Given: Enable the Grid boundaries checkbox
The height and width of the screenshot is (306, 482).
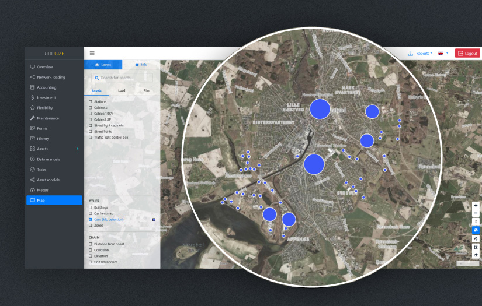Looking at the screenshot, I should click(x=91, y=262).
